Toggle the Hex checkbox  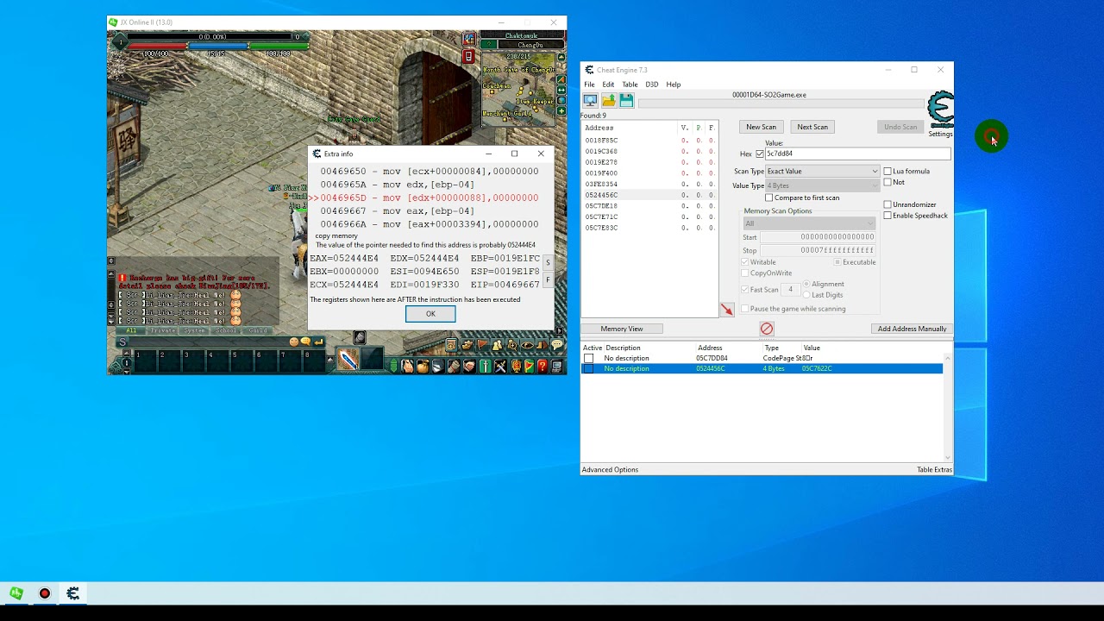760,154
